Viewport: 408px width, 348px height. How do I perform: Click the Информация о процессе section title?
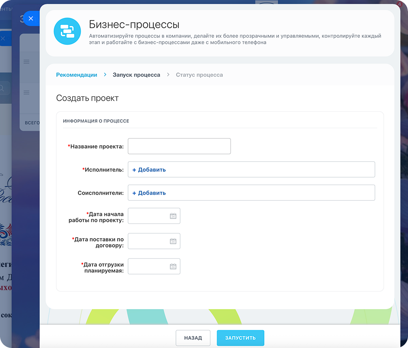point(96,121)
